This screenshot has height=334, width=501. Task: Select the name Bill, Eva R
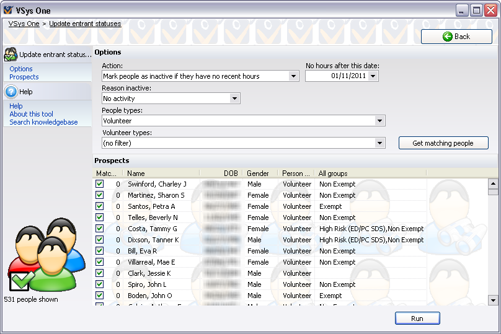click(142, 251)
